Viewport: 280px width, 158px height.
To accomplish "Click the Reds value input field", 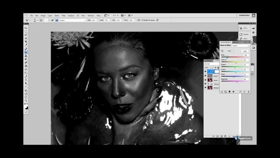I will click(246, 55).
